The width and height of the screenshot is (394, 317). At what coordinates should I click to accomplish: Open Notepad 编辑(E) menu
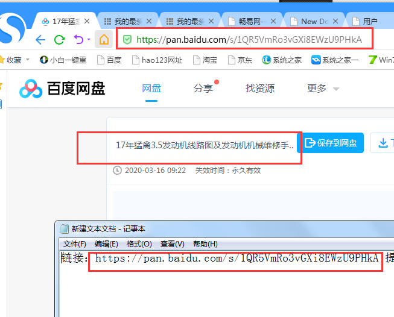point(106,243)
